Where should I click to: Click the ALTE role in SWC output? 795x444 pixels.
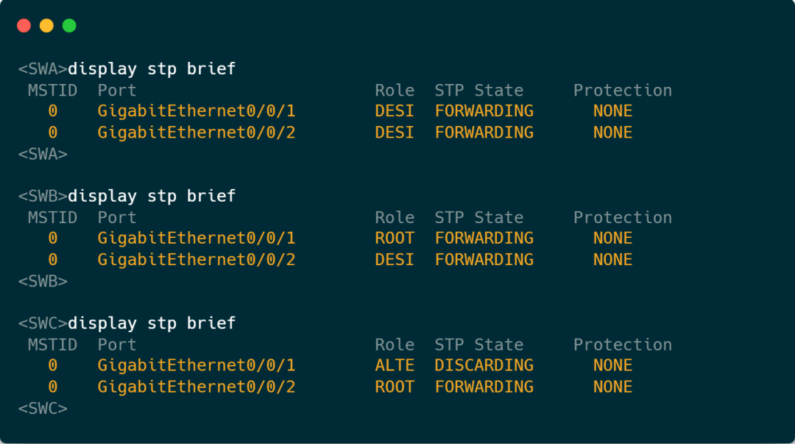[395, 365]
